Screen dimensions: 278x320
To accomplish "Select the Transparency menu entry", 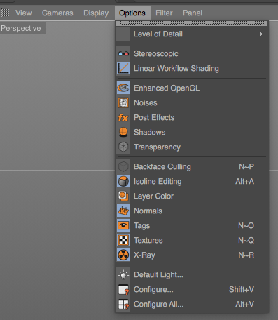I will pos(192,147).
